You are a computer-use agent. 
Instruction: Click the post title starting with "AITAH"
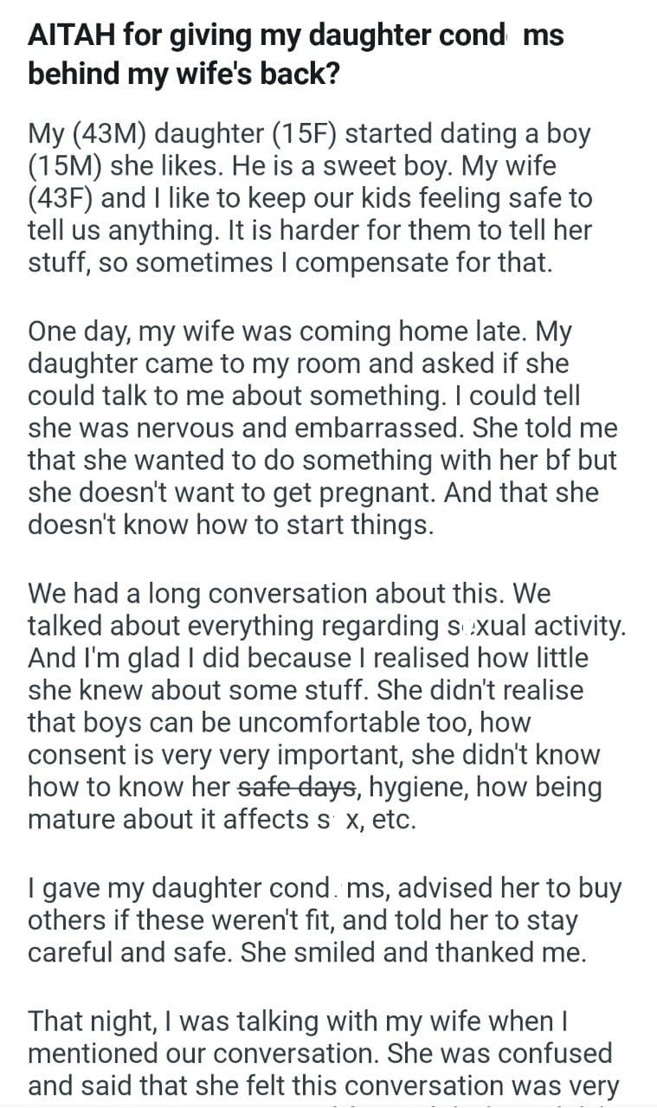296,35
